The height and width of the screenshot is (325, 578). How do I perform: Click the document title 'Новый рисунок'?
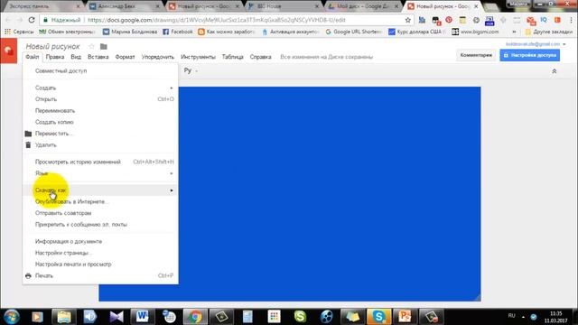point(52,46)
